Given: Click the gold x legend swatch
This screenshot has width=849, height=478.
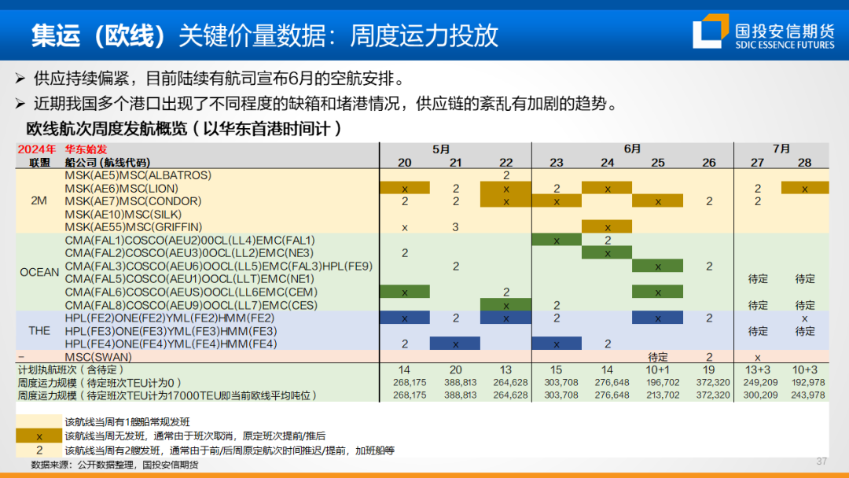Looking at the screenshot, I should pos(39,436).
